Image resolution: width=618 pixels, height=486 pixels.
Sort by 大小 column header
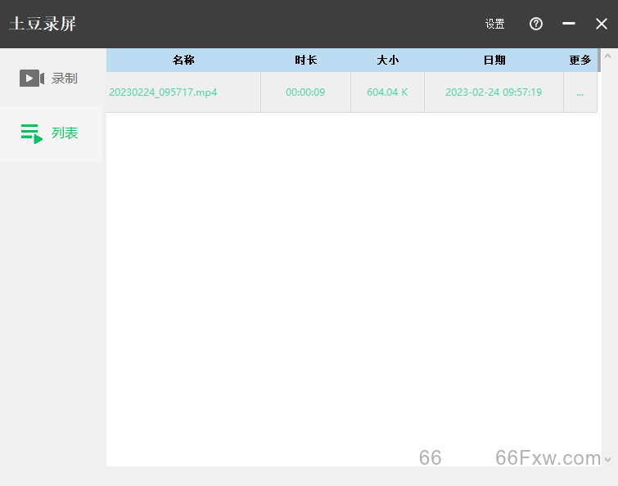point(387,61)
